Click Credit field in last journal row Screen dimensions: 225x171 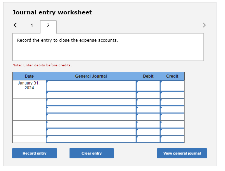tap(172, 139)
